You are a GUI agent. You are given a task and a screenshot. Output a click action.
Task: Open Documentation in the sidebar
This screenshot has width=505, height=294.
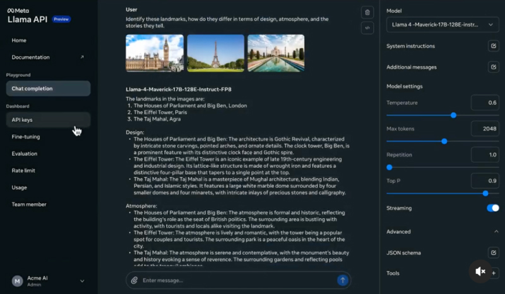point(30,57)
